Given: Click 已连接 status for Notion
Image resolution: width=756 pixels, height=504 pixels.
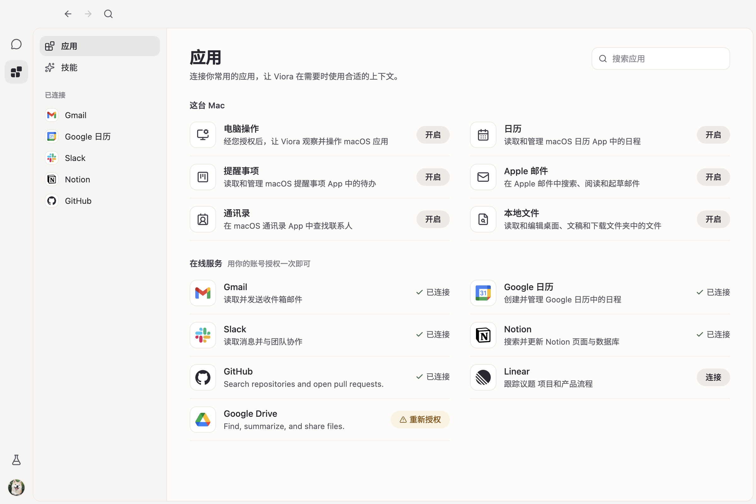Looking at the screenshot, I should click(x=713, y=334).
